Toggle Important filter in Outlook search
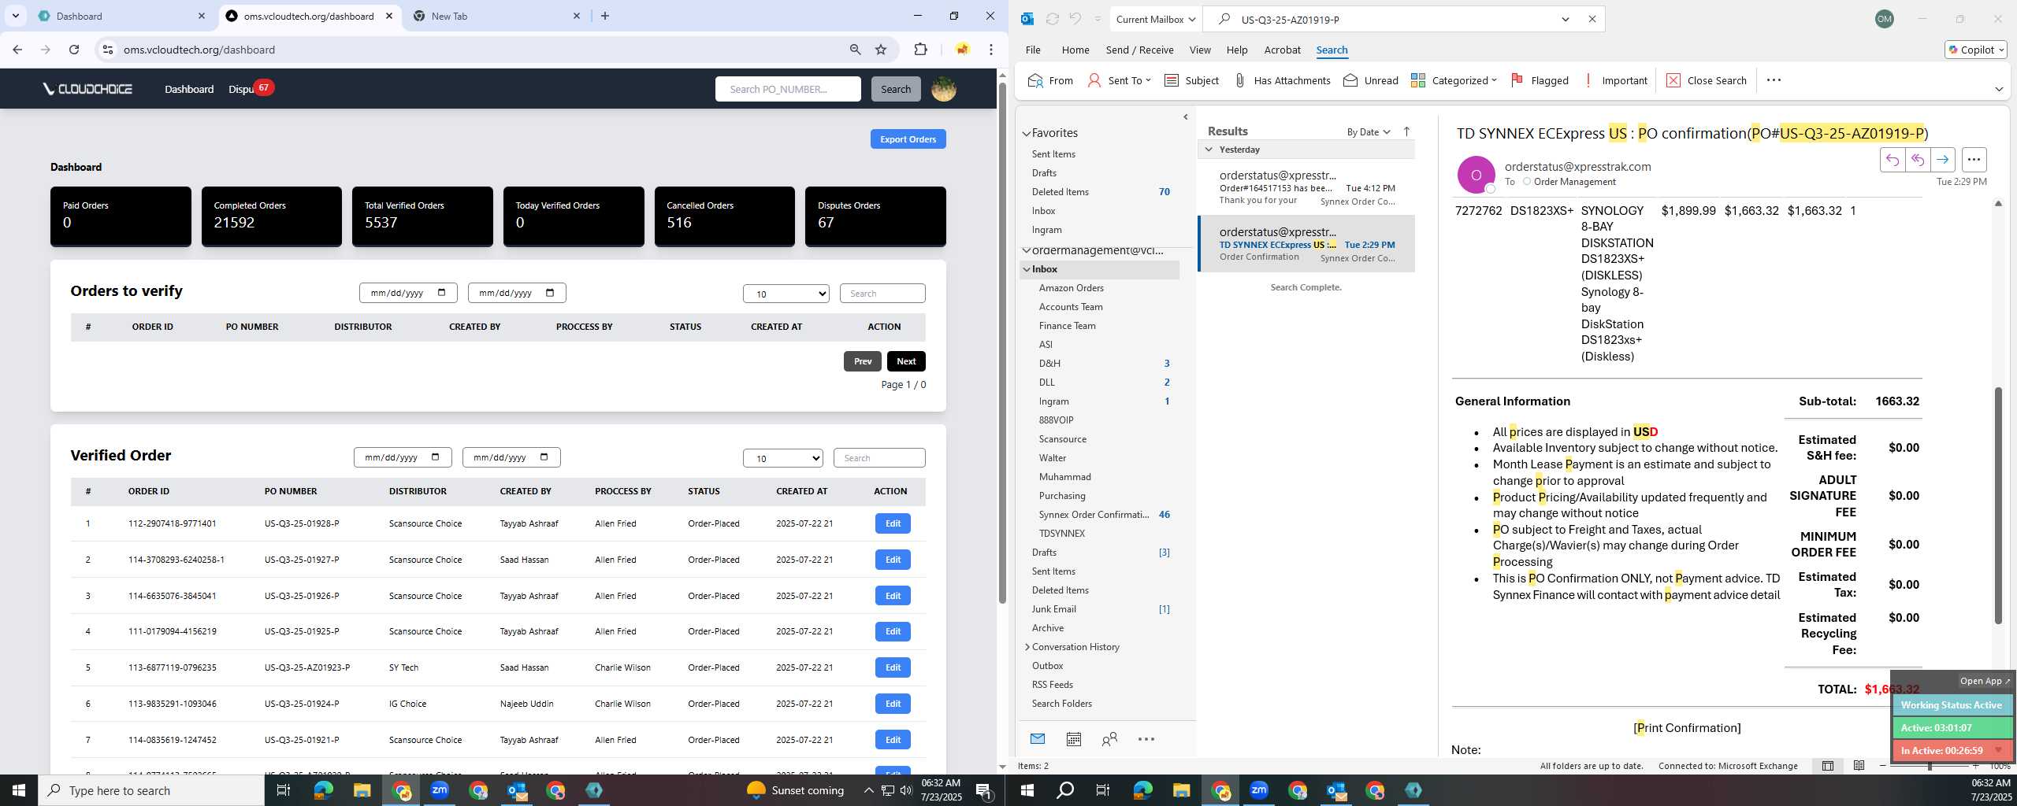Viewport: 2017px width, 806px height. (1615, 80)
